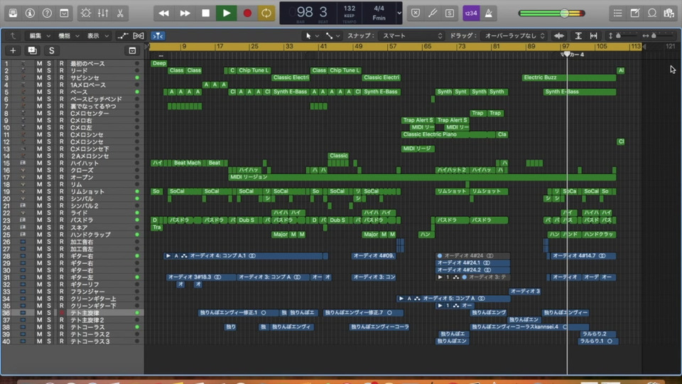Toggle the Waveform Zoom icon
The width and height of the screenshot is (682, 384).
pyautogui.click(x=559, y=36)
